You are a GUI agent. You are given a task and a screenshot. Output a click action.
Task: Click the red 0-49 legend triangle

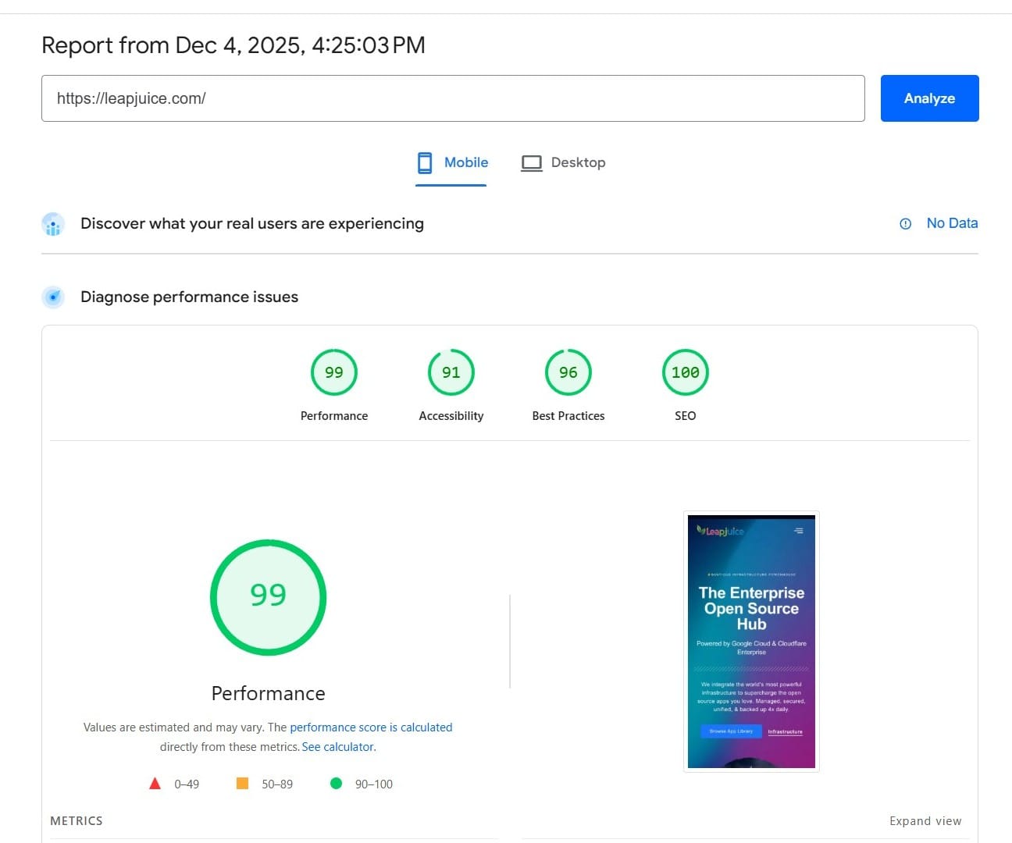pos(155,783)
